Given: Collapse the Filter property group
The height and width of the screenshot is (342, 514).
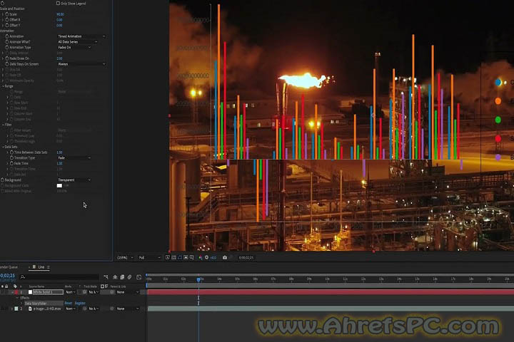Looking at the screenshot, I should pyautogui.click(x=3, y=125).
